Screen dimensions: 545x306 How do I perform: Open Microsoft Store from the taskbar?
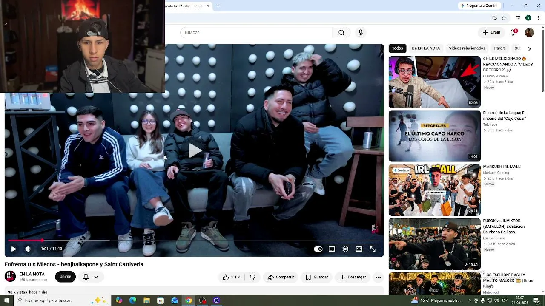[x=161, y=300]
